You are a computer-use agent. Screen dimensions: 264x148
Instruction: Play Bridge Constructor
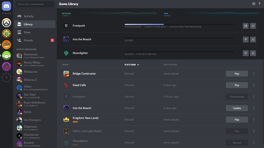coord(237,74)
